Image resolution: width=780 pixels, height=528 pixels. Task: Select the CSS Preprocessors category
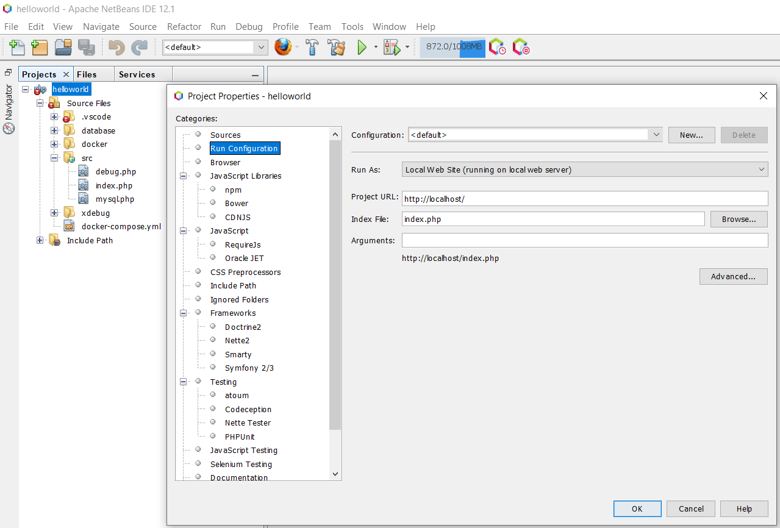tap(245, 272)
